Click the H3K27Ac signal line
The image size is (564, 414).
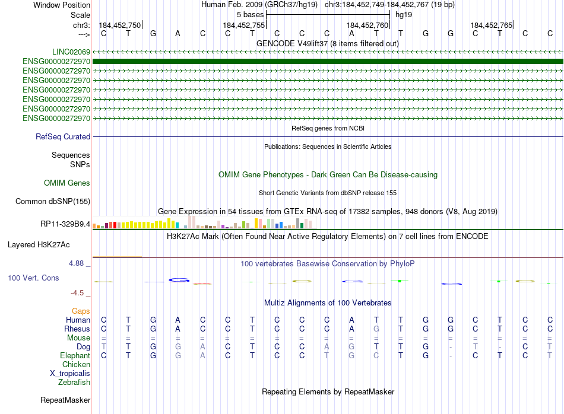[x=328, y=257]
